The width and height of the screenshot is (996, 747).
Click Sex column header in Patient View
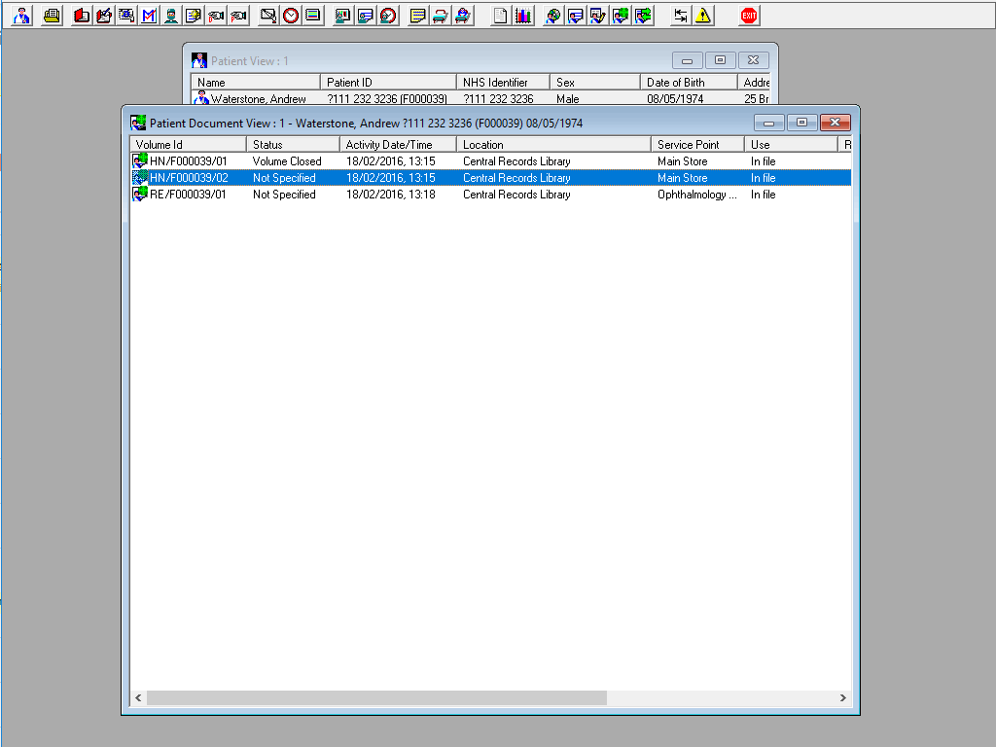(x=594, y=82)
